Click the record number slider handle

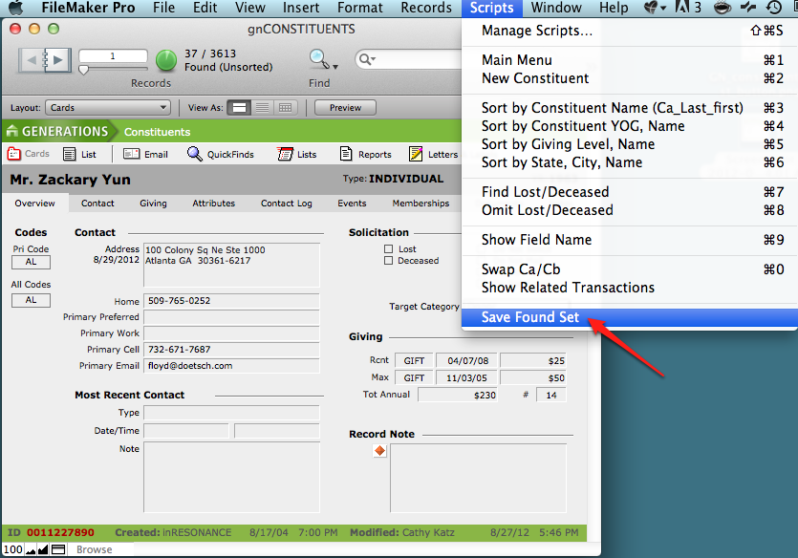[x=83, y=70]
